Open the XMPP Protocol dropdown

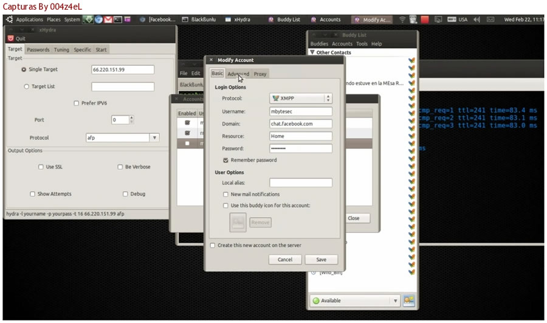(301, 99)
